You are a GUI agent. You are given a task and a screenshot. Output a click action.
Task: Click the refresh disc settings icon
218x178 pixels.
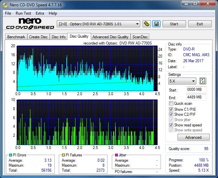pos(203,81)
